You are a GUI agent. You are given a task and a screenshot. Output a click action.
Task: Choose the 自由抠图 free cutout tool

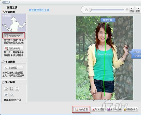click(x=14, y=68)
